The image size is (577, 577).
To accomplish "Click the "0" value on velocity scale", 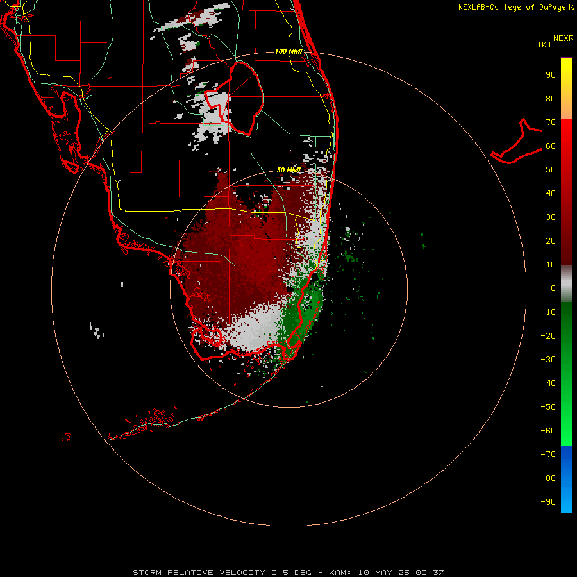I will click(553, 288).
